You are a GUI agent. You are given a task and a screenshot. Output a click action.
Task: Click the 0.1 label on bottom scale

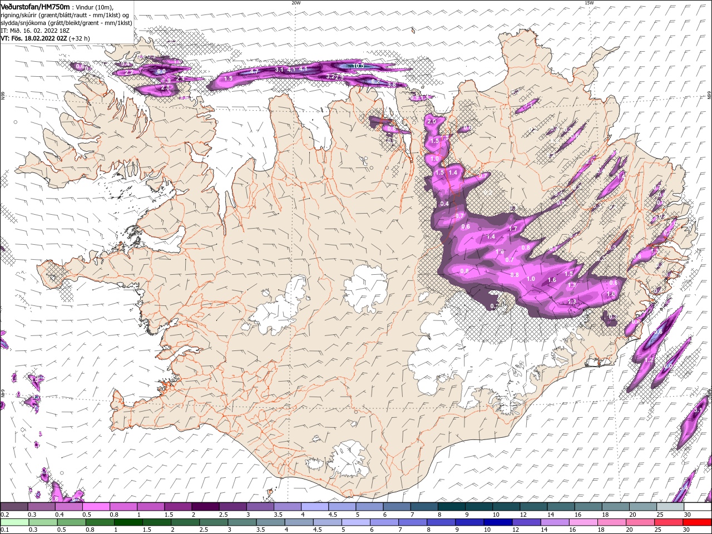[4, 530]
